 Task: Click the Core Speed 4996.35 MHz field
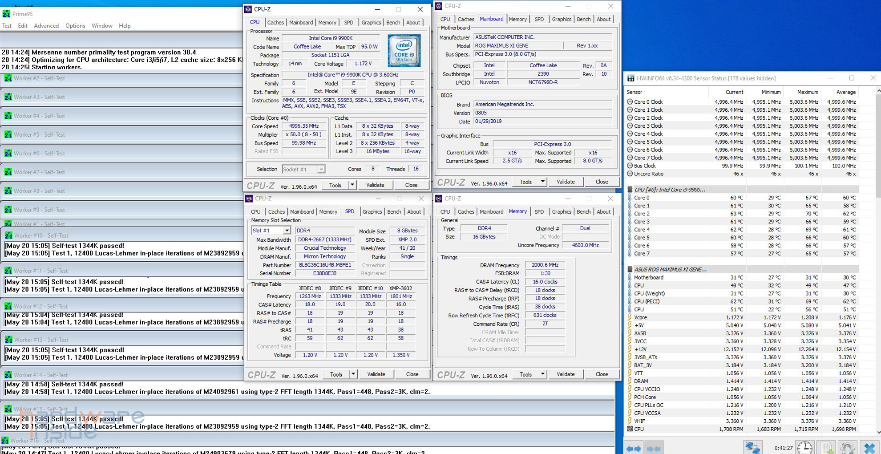pos(304,126)
